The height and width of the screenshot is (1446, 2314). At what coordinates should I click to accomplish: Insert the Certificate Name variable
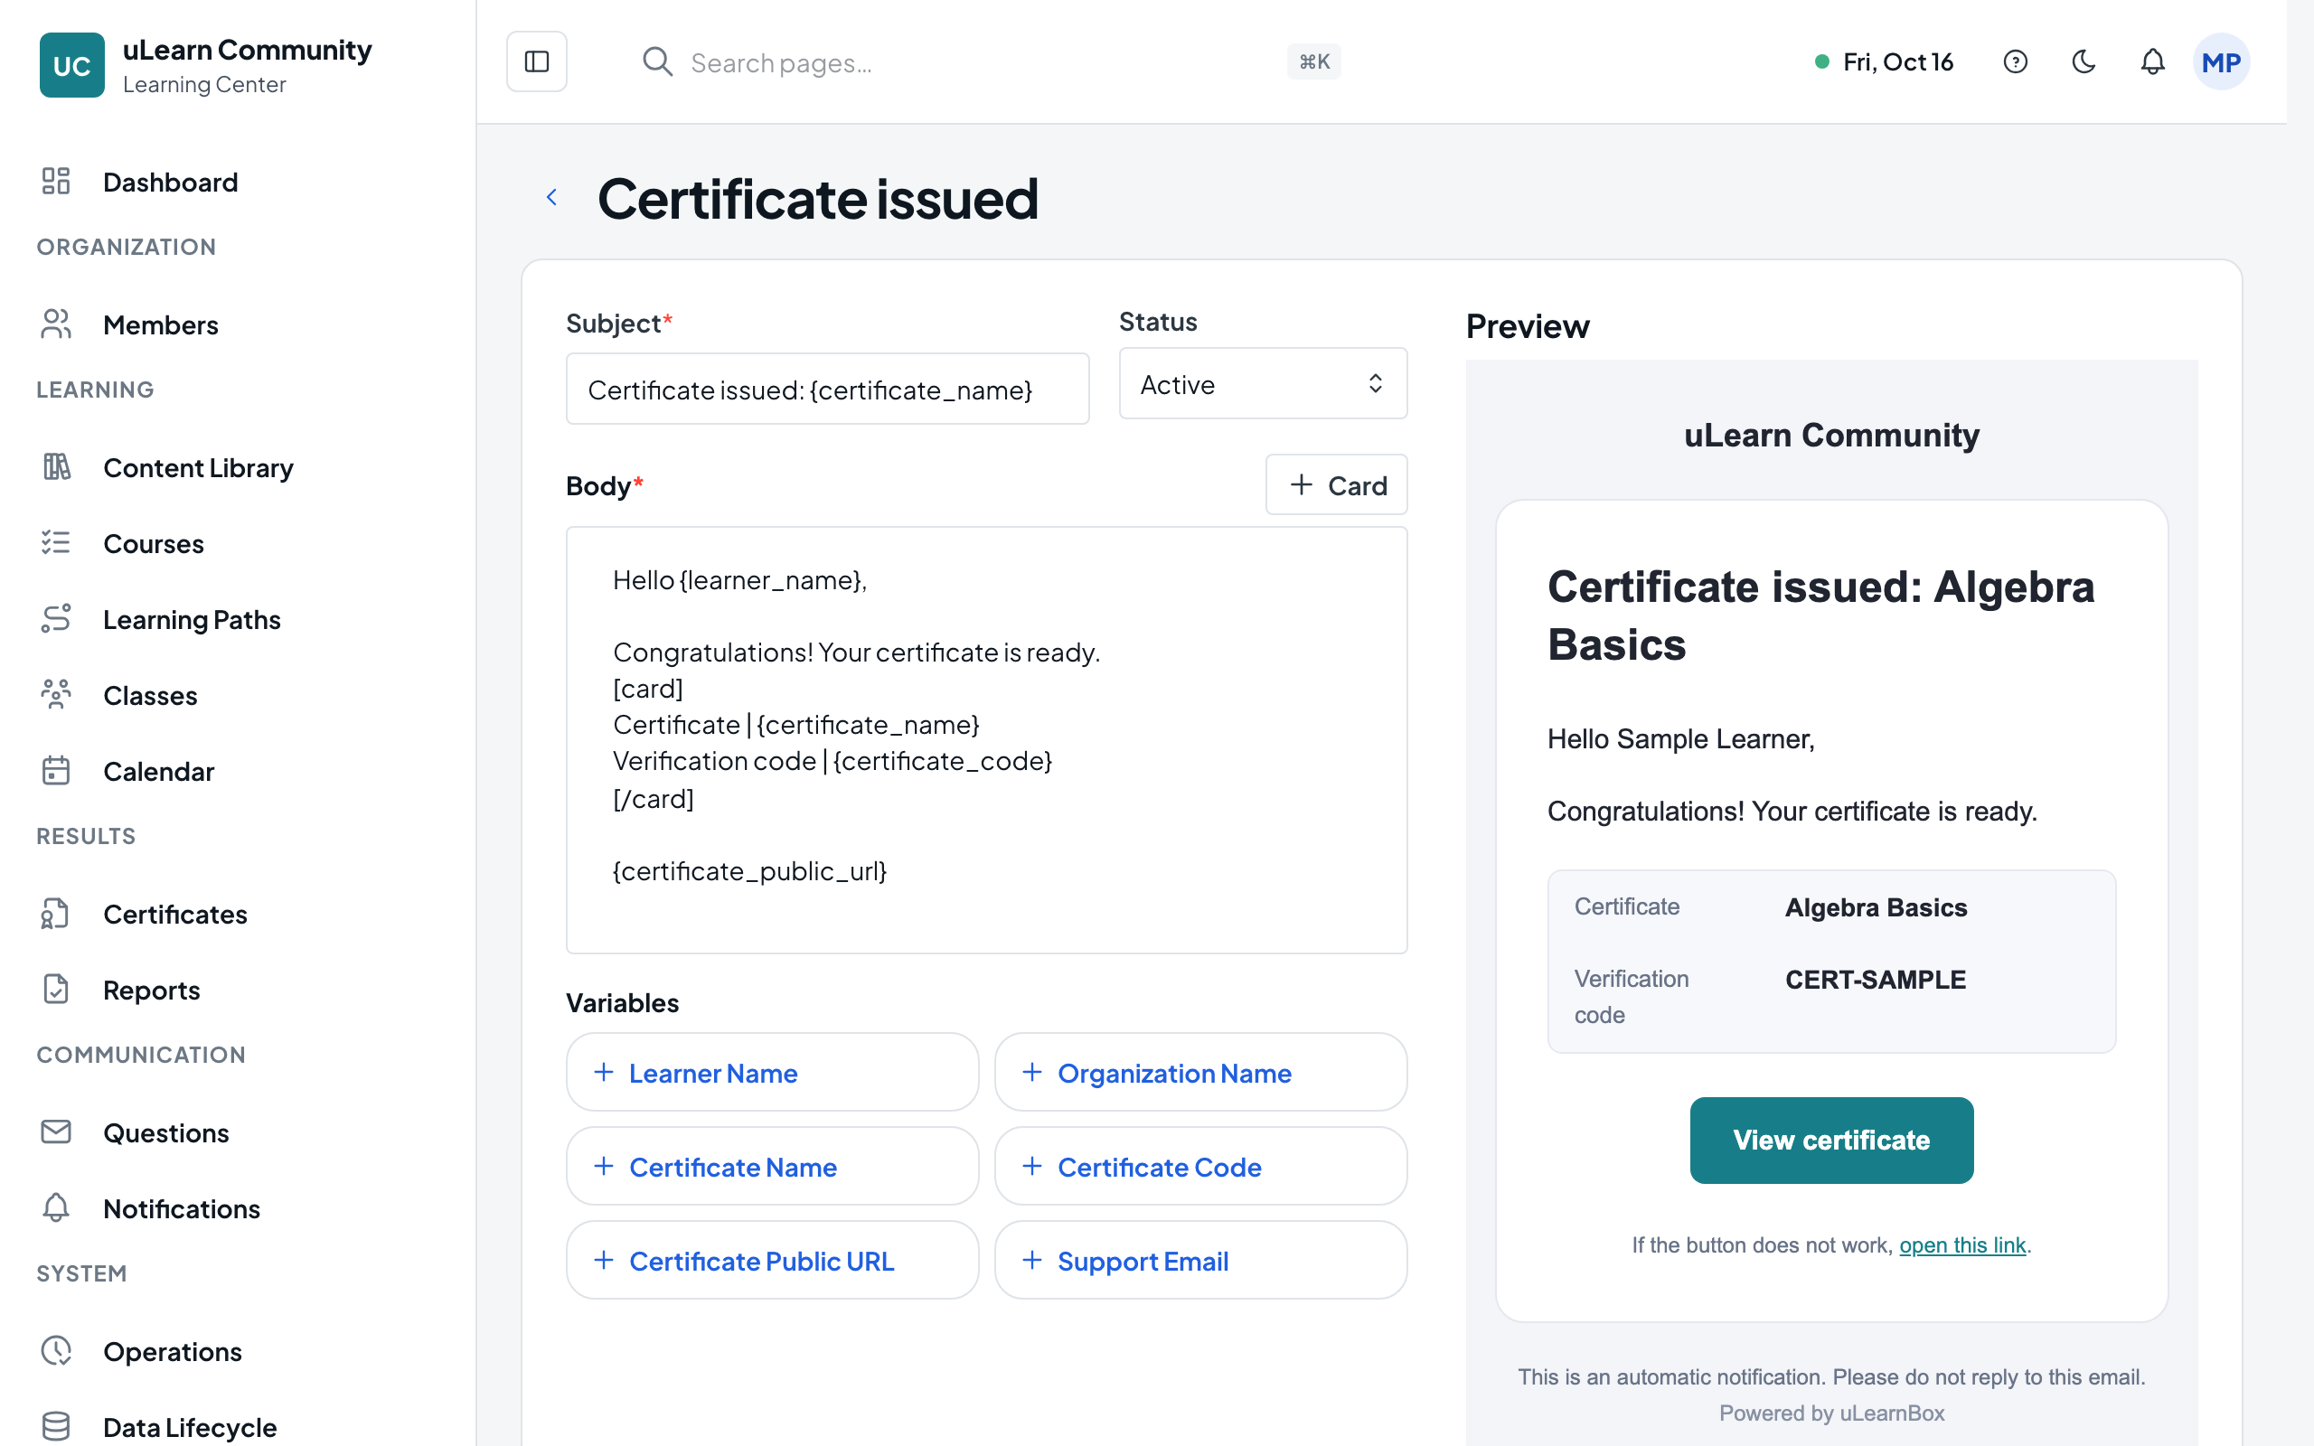click(x=772, y=1166)
